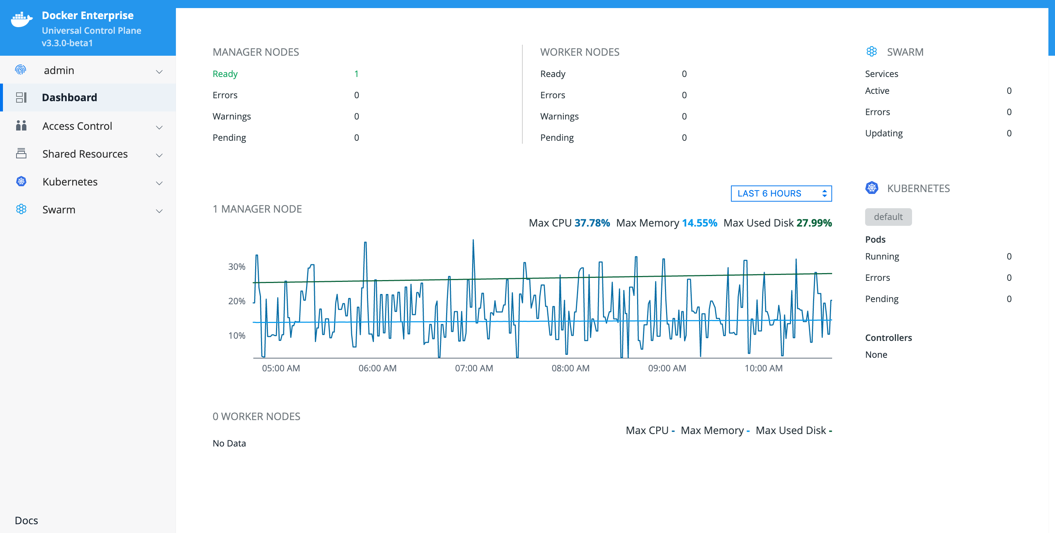1055x533 pixels.
Task: Click the Ready manager nodes link
Action: (225, 74)
